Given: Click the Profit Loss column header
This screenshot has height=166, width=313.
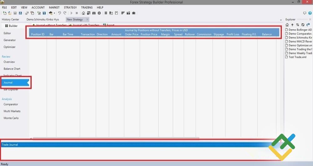Looking at the screenshot, I should click(233, 34).
